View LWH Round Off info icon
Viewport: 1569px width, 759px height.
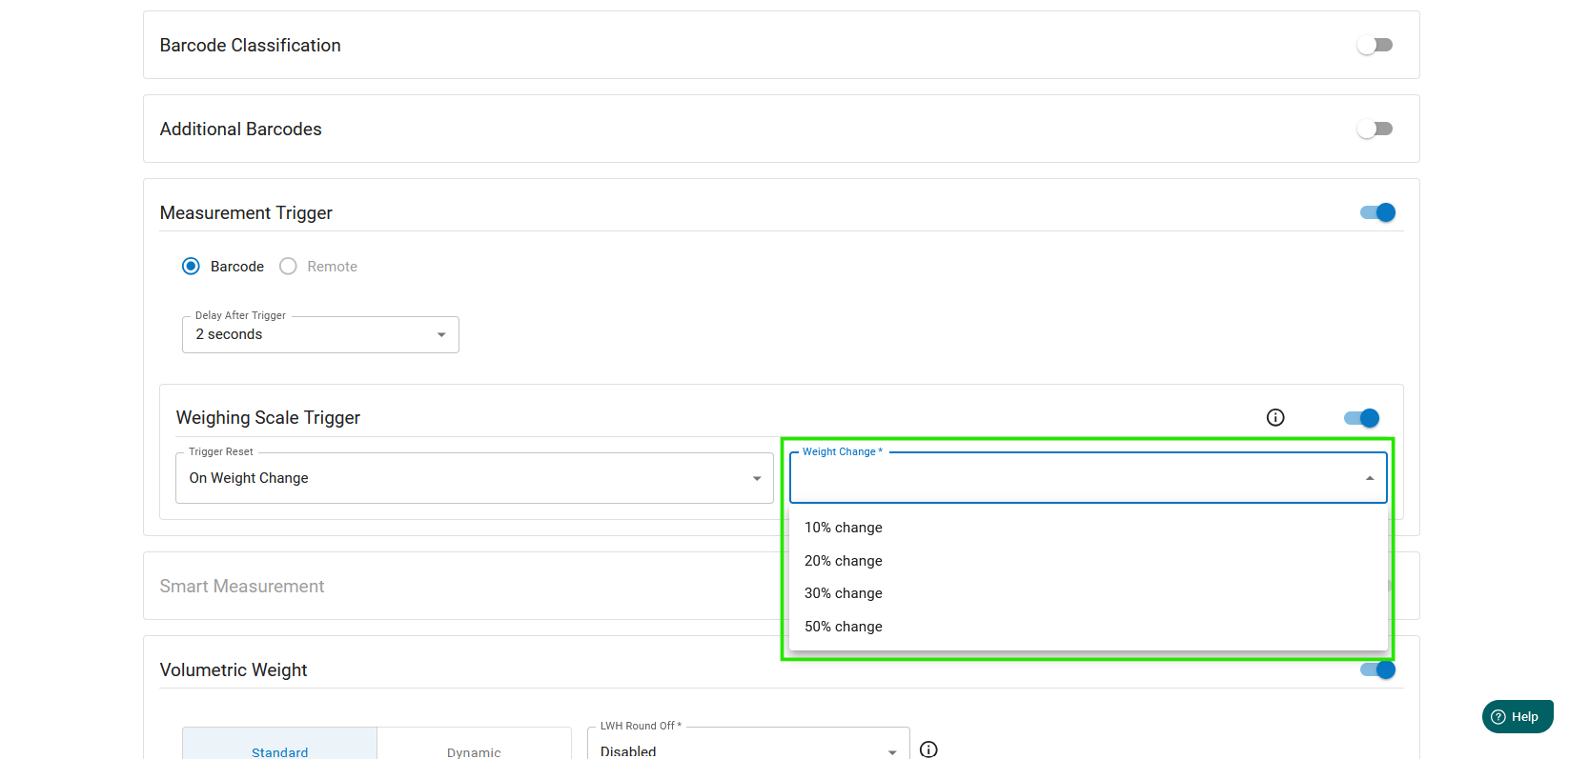[x=928, y=749]
